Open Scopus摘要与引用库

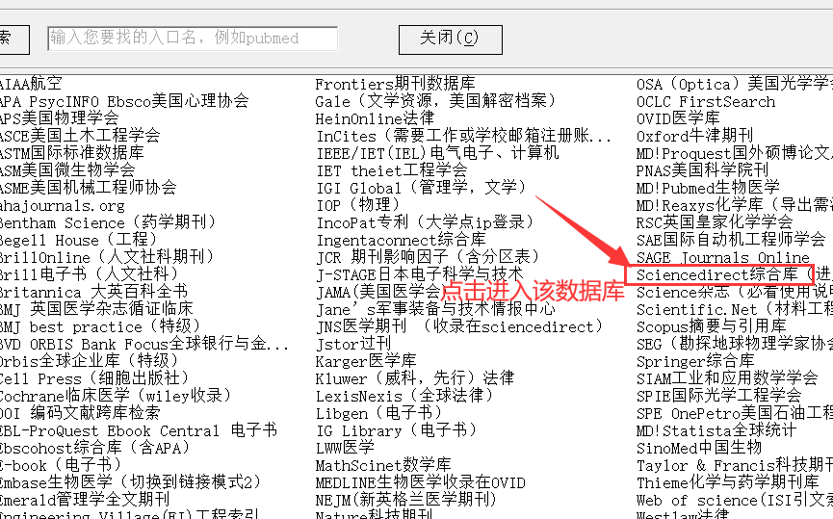[x=712, y=326]
